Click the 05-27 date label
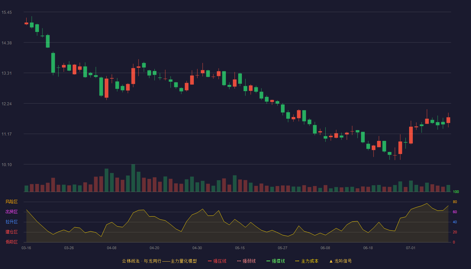The image size is (471, 269). [x=283, y=248]
